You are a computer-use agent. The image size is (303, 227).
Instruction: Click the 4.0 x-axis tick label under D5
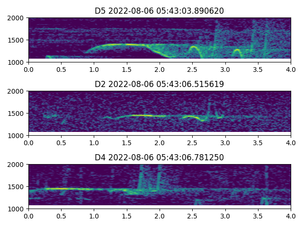click(291, 69)
